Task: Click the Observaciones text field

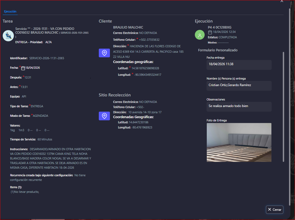Action: (x=239, y=106)
